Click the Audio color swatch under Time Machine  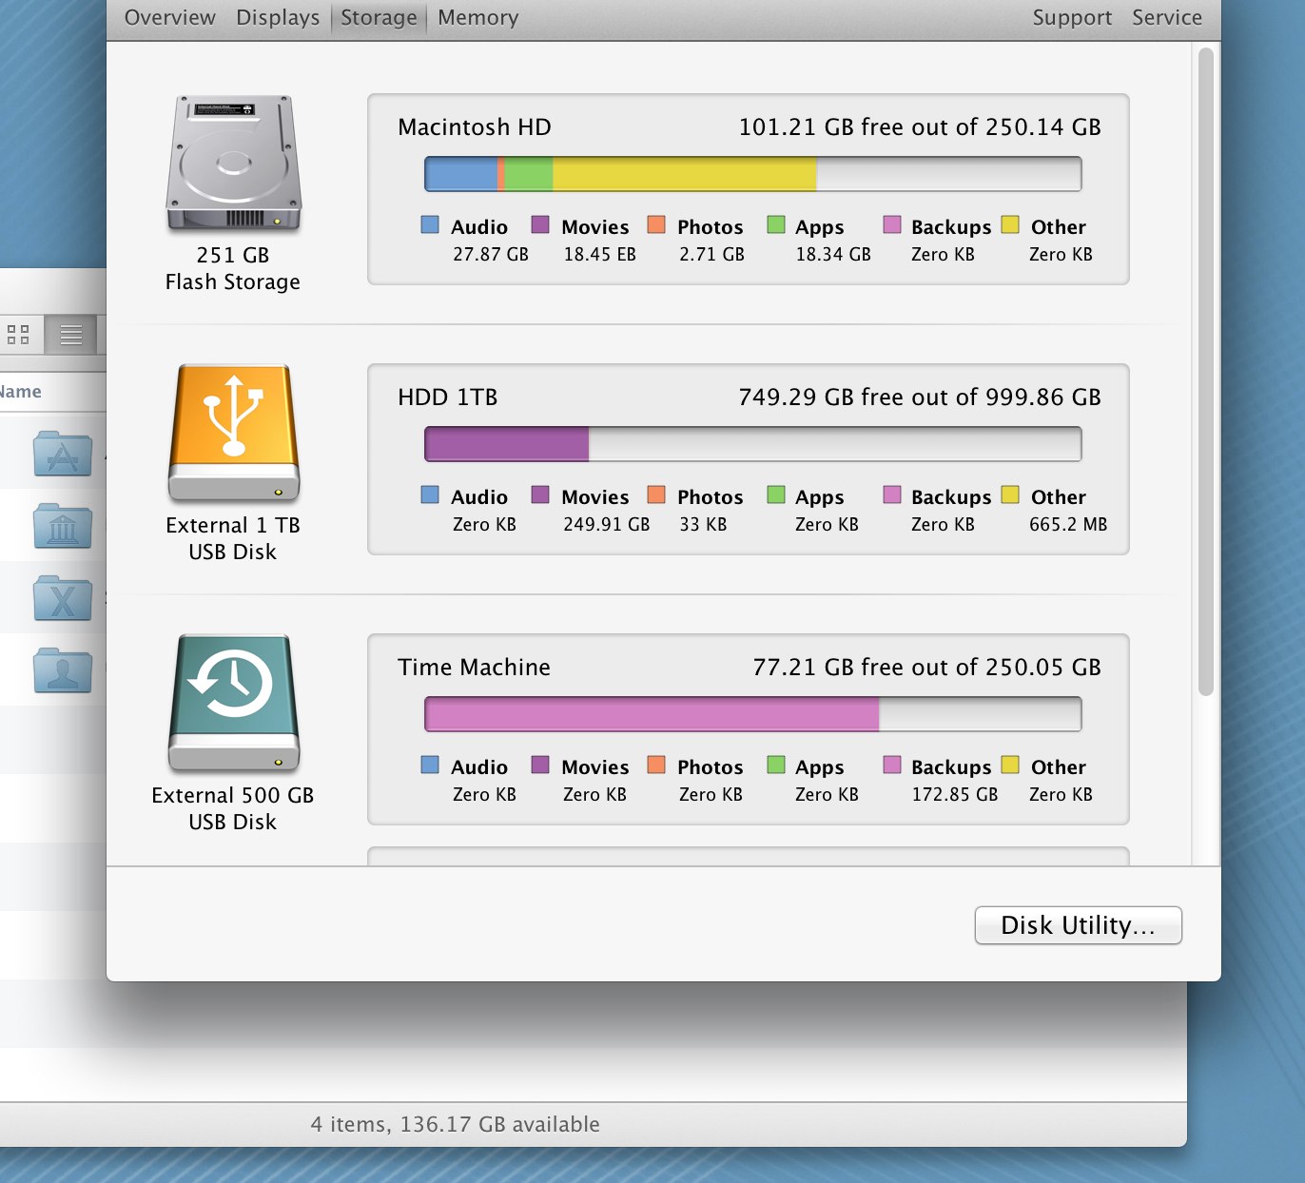pos(430,766)
